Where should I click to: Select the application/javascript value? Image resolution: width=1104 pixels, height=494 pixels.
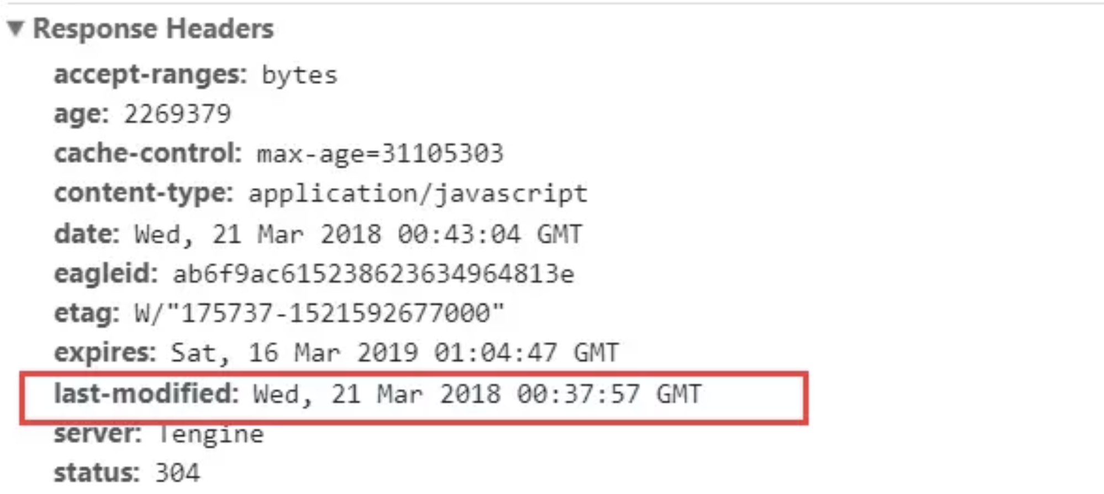point(418,194)
